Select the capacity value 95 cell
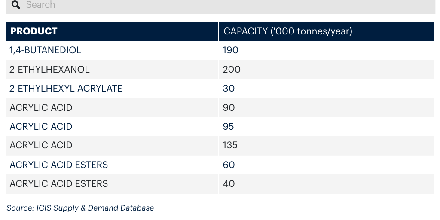440x220 pixels. click(327, 127)
